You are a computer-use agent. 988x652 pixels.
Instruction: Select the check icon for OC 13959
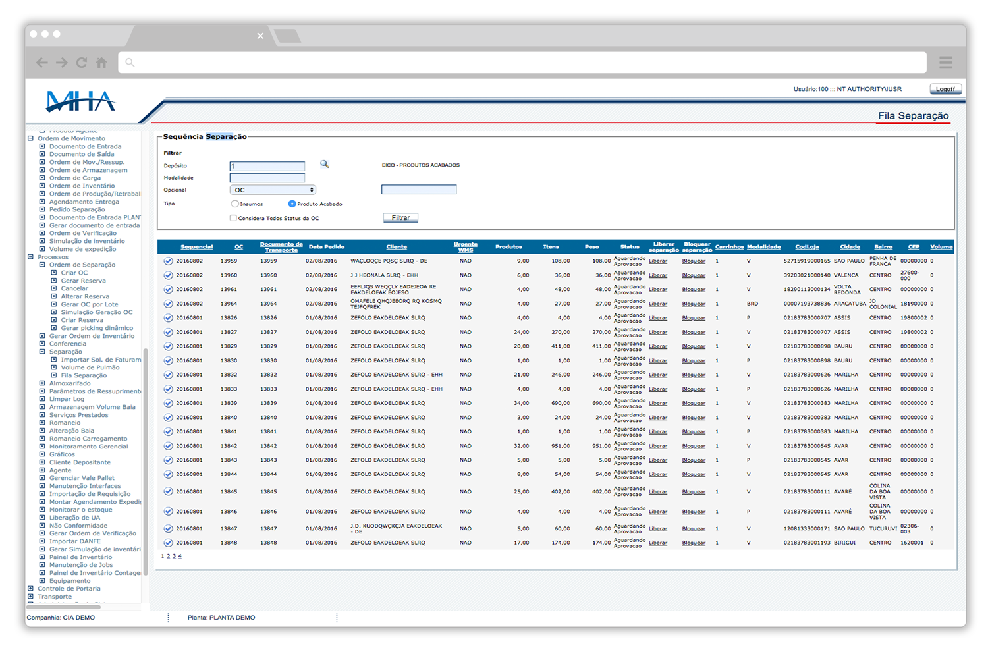click(x=169, y=261)
